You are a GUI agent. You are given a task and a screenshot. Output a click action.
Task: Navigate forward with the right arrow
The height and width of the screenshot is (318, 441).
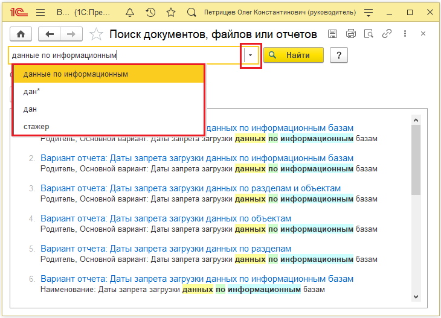click(71, 34)
